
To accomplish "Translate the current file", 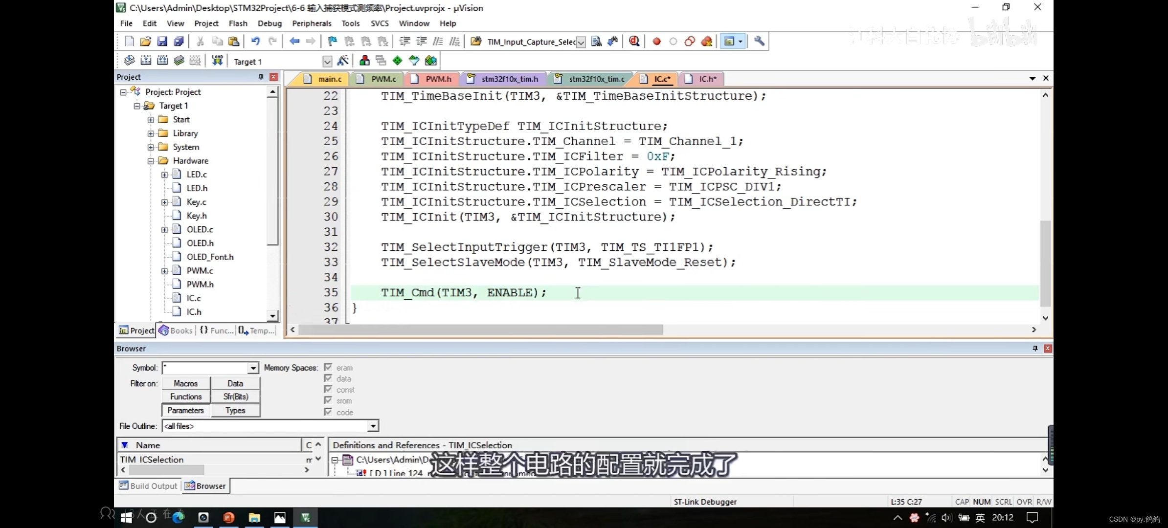I will click(129, 61).
